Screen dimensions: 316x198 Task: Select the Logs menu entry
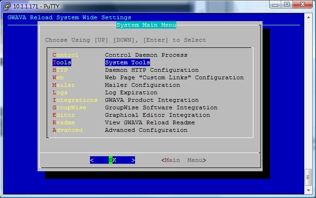tap(60, 92)
